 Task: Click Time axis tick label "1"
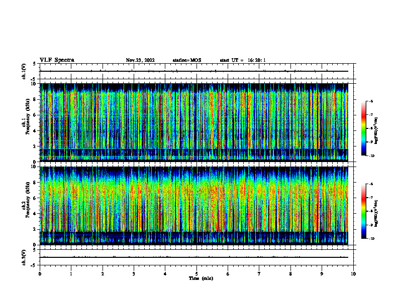point(71,274)
